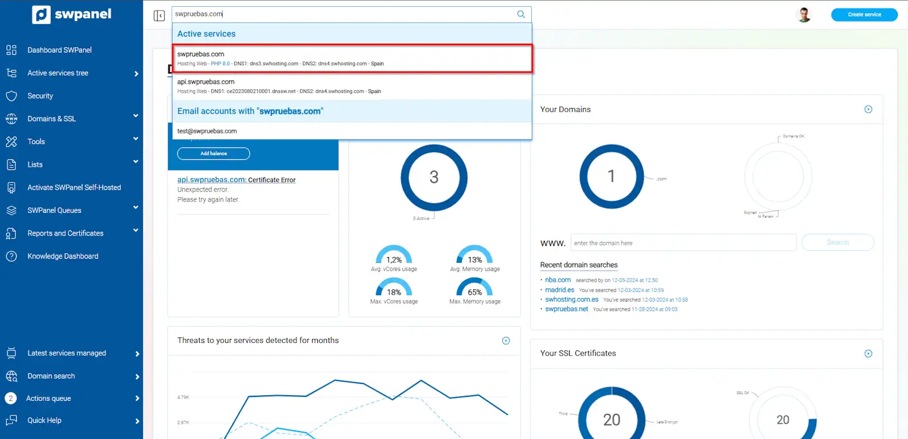Collapse sidebar with the panel toggle icon
This screenshot has height=439, width=908.
coord(159,15)
